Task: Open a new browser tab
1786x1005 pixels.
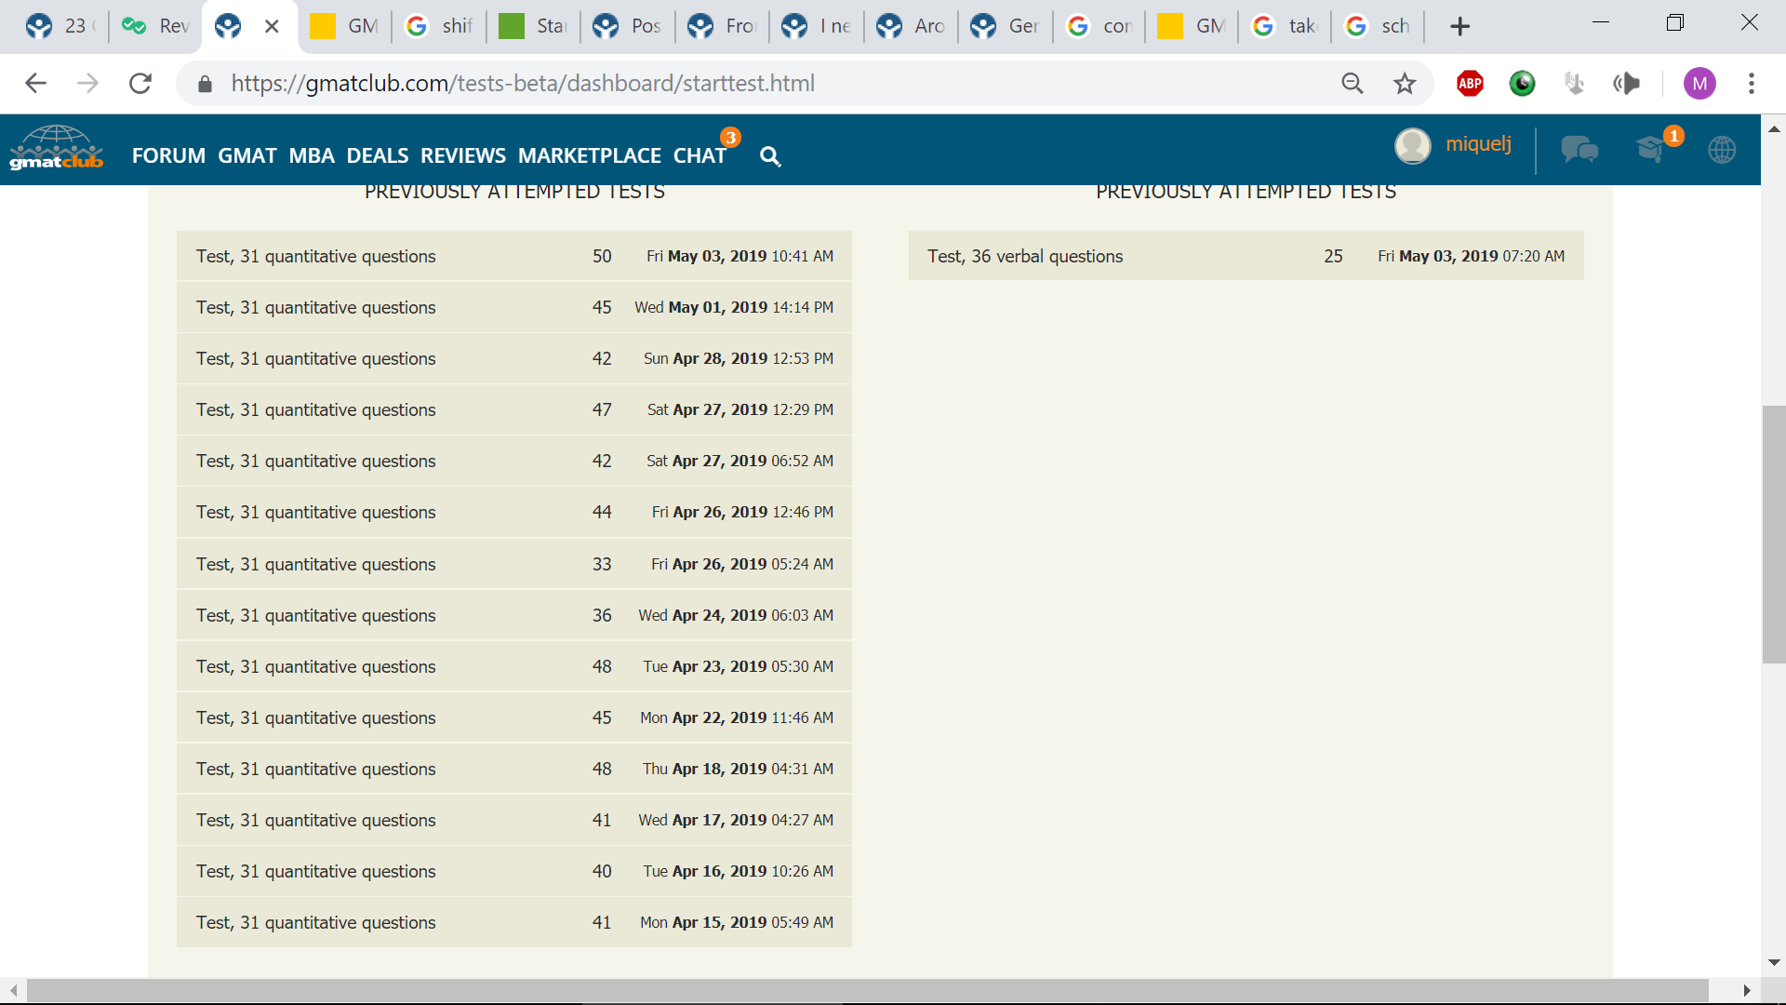Action: point(1460,27)
